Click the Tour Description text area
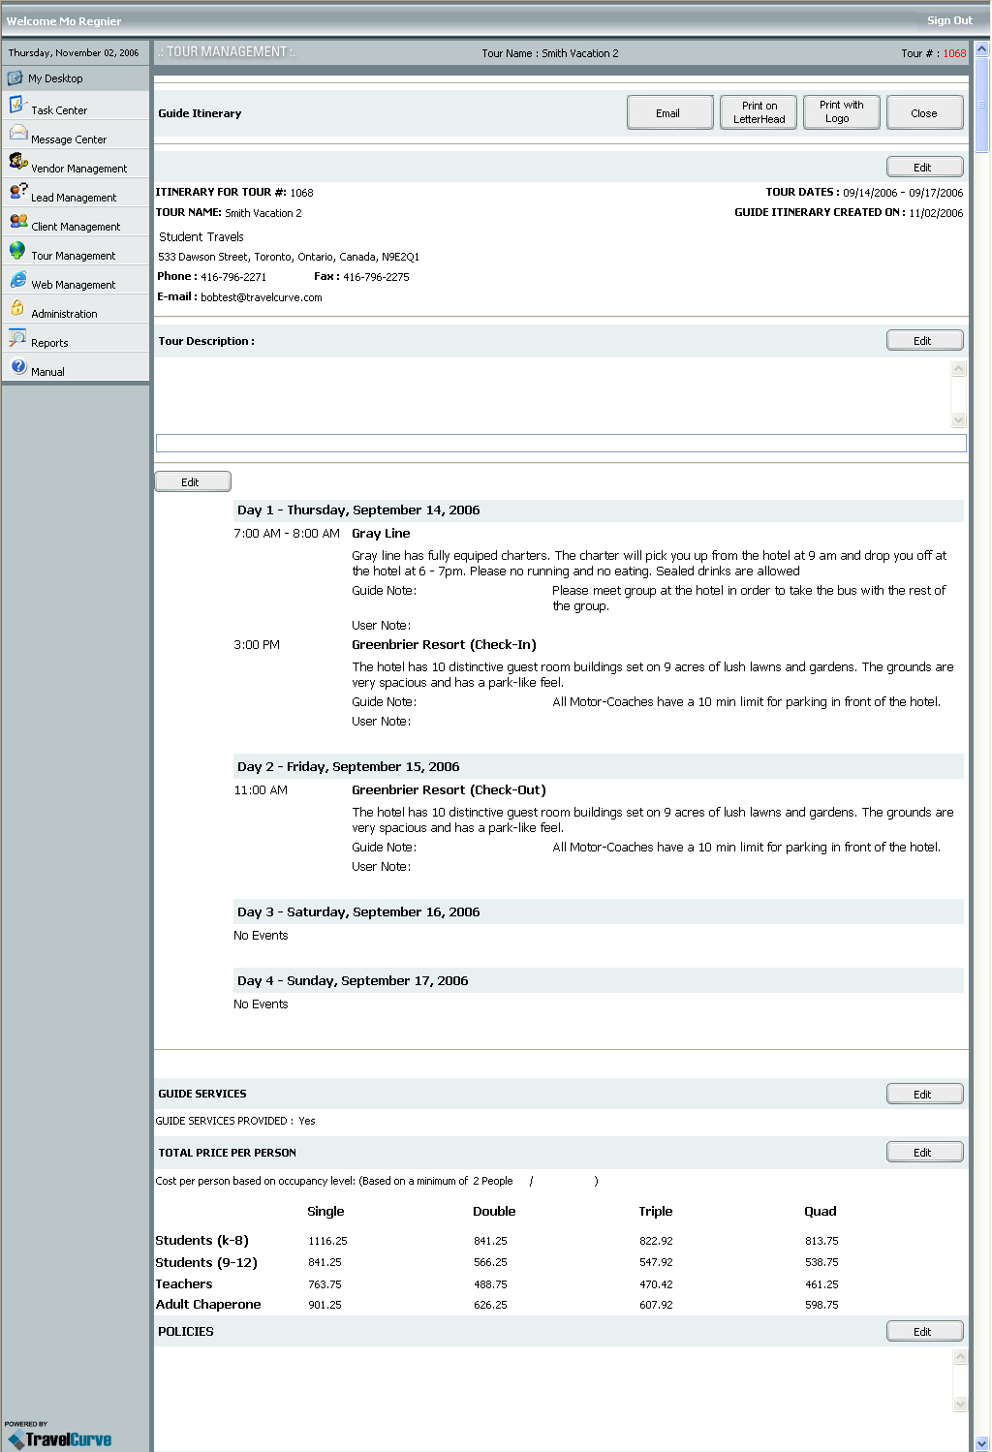Screen dimensions: 992x1452 click(553, 394)
